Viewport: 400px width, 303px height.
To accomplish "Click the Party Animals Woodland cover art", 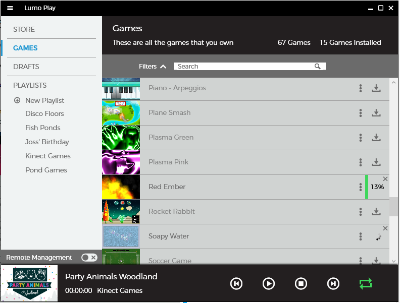I will pos(29,284).
